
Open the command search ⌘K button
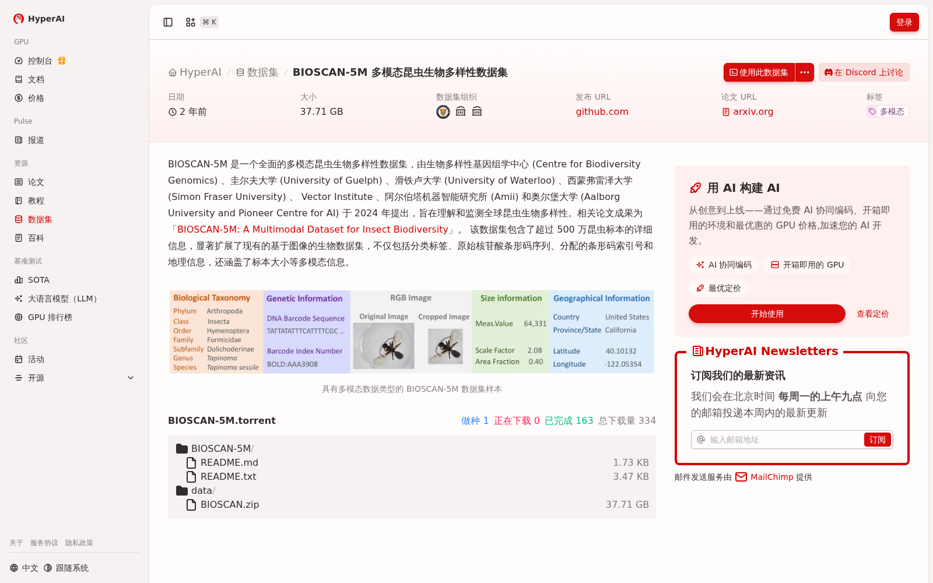(x=202, y=22)
